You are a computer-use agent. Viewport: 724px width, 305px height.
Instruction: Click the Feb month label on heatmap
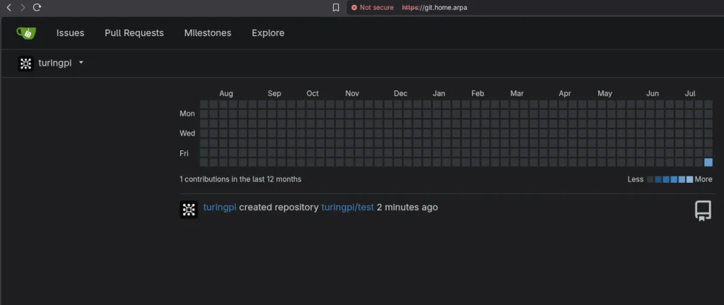[478, 93]
